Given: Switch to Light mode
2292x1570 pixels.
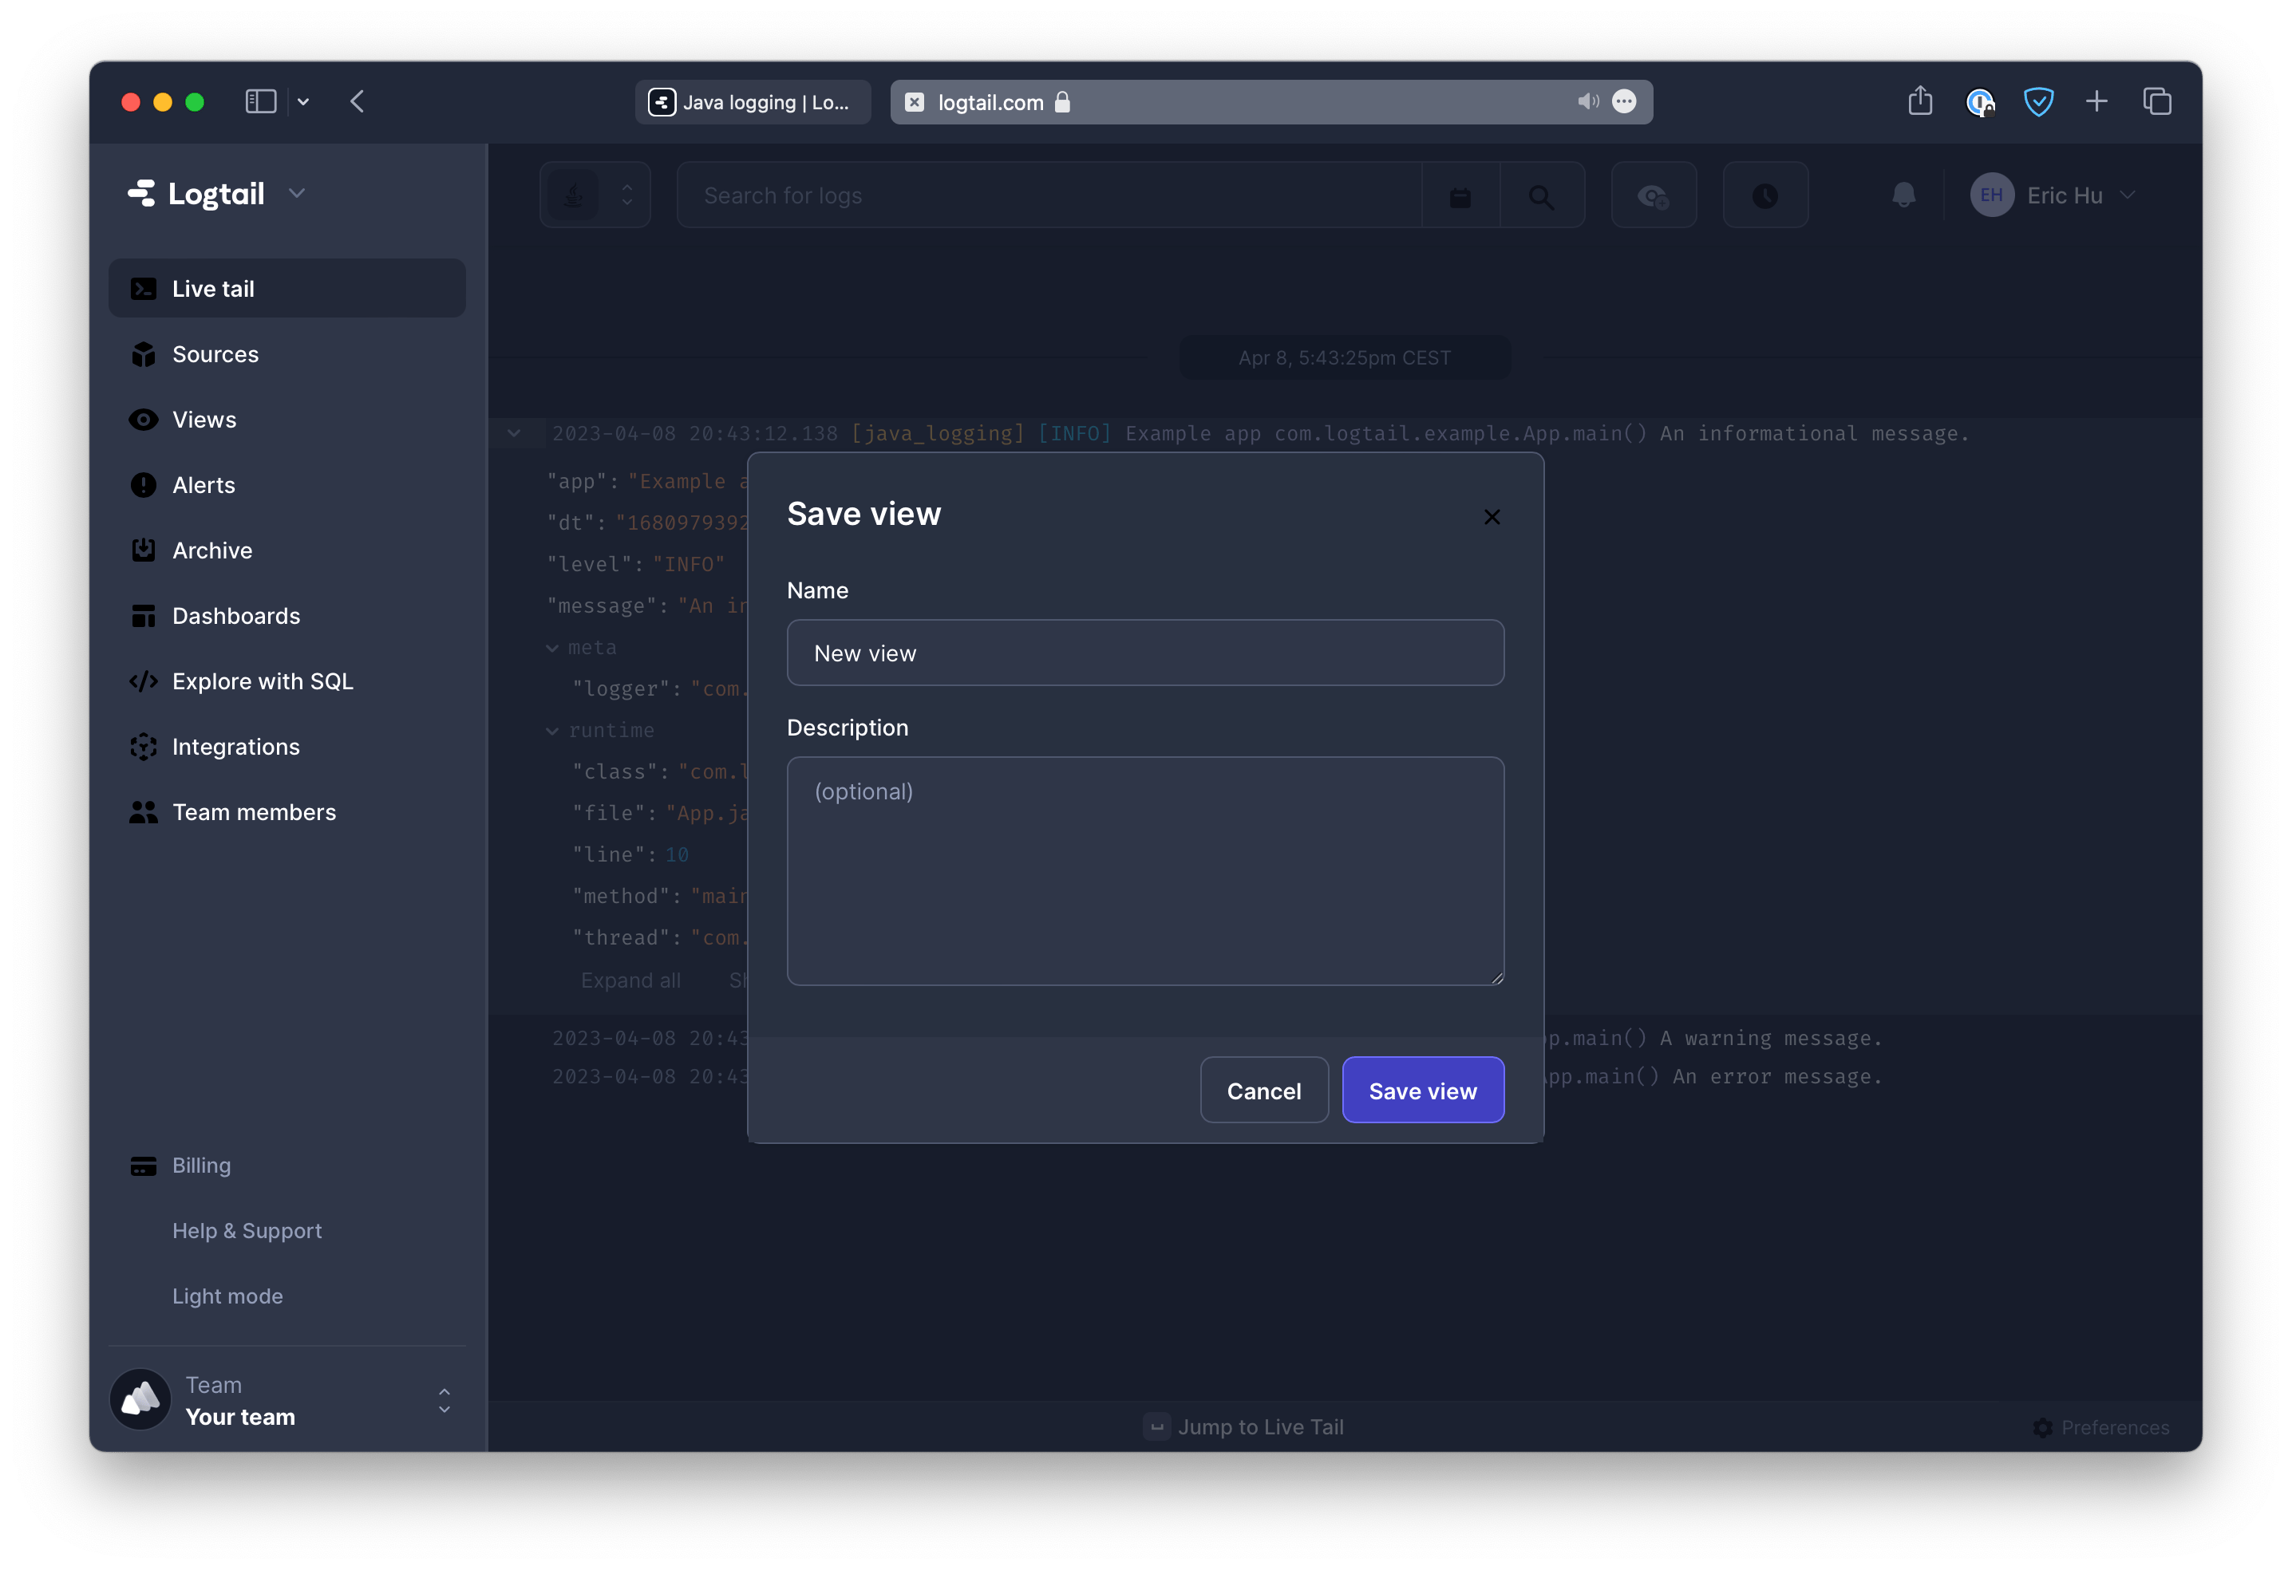Looking at the screenshot, I should pyautogui.click(x=227, y=1296).
